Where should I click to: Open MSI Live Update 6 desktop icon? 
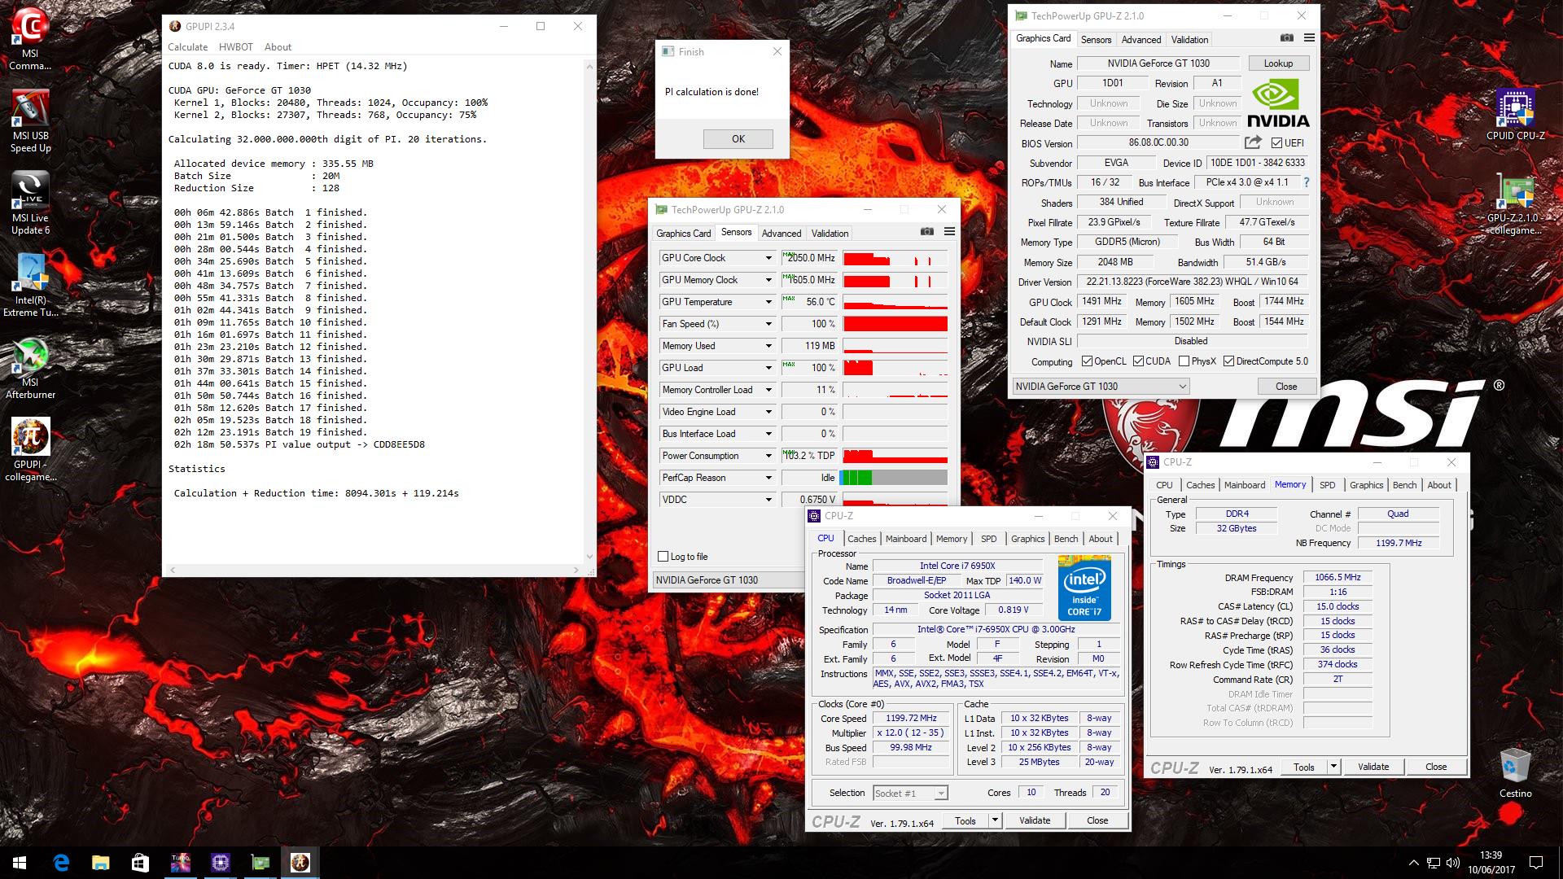[30, 203]
